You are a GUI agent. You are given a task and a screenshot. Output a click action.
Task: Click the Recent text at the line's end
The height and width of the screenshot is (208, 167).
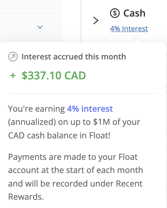click(129, 184)
